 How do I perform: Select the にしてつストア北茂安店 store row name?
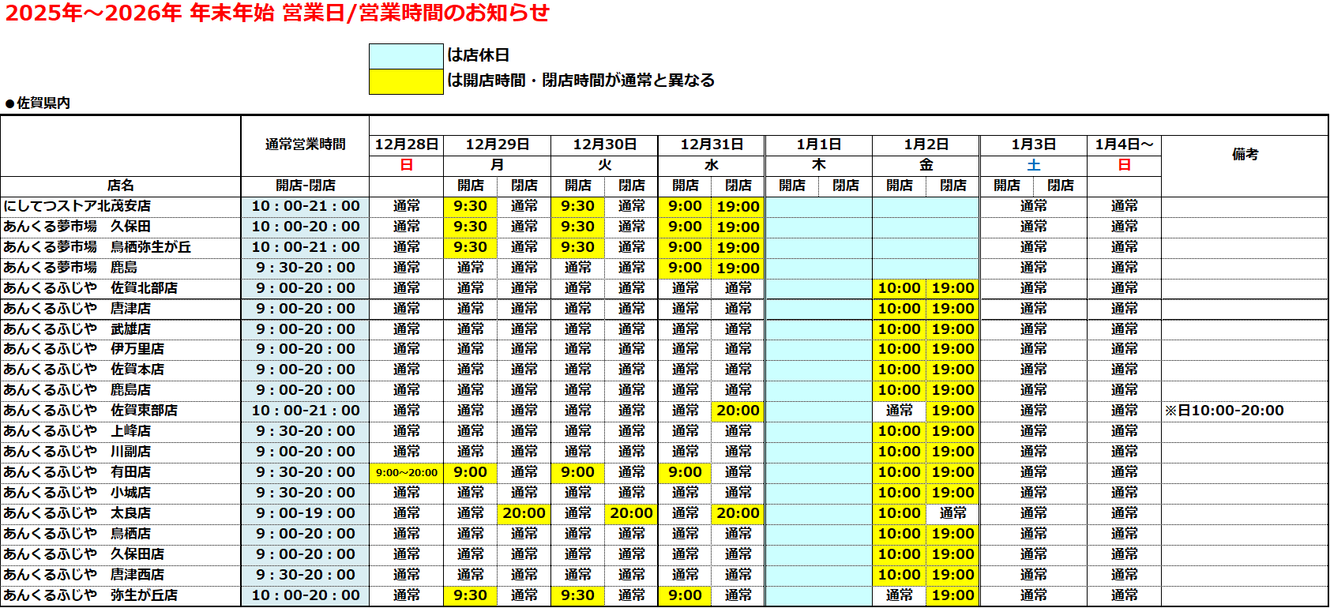coord(77,206)
